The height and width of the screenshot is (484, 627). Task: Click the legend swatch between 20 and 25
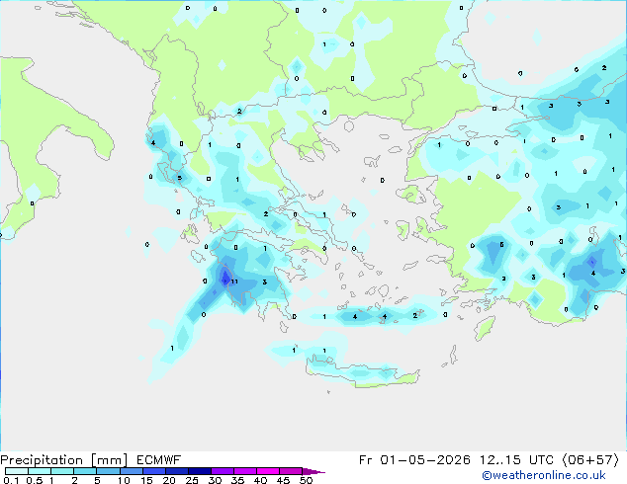[176, 471]
